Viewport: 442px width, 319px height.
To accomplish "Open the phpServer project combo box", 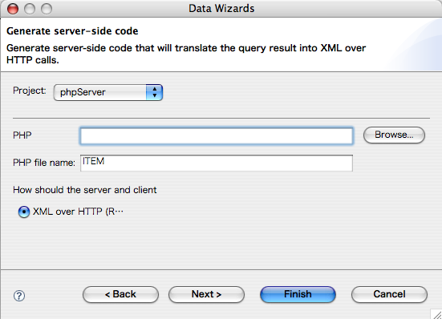I will coord(108,92).
